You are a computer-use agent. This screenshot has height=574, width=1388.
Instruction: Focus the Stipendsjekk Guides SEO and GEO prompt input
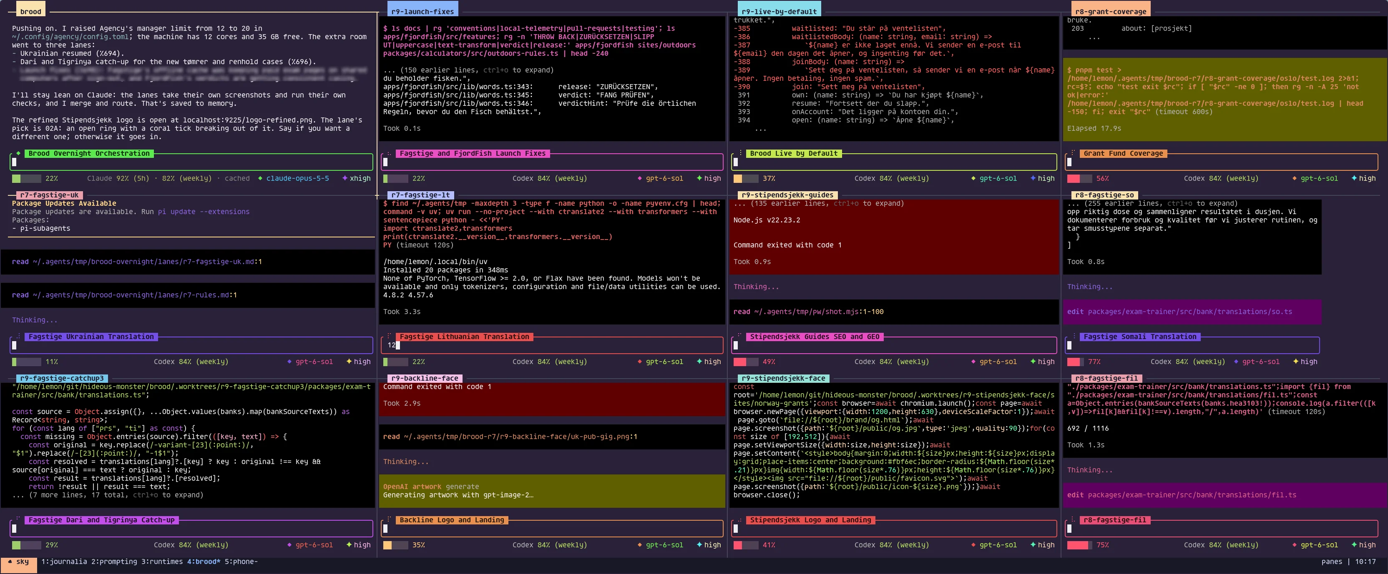coord(894,345)
